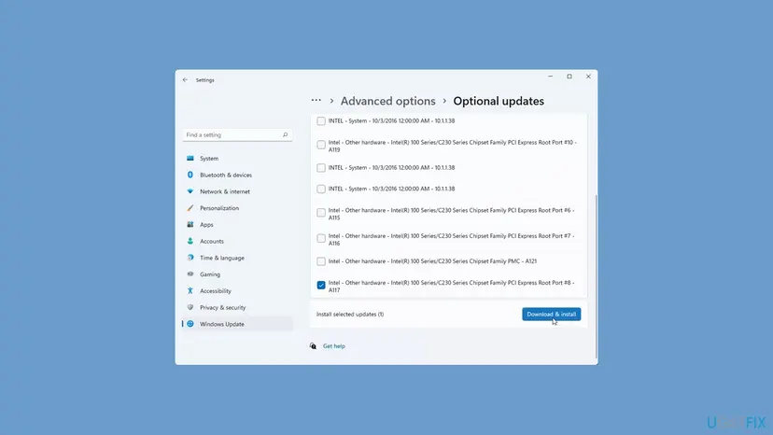This screenshot has width=773, height=435.
Task: Uncheck PCI Express Root Port #8 A117 box
Action: [321, 285]
